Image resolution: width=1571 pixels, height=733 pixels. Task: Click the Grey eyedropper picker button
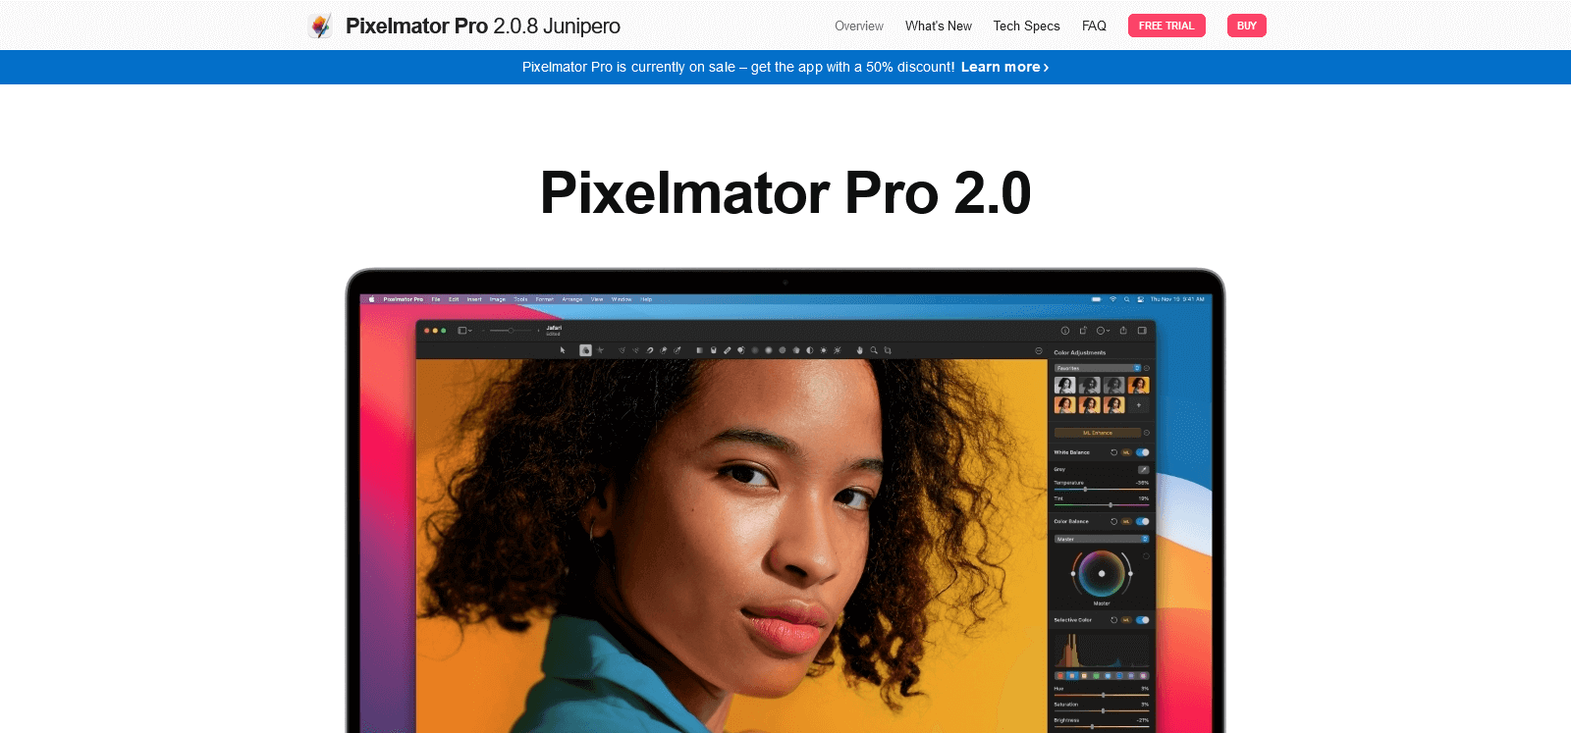pyautogui.click(x=1143, y=469)
